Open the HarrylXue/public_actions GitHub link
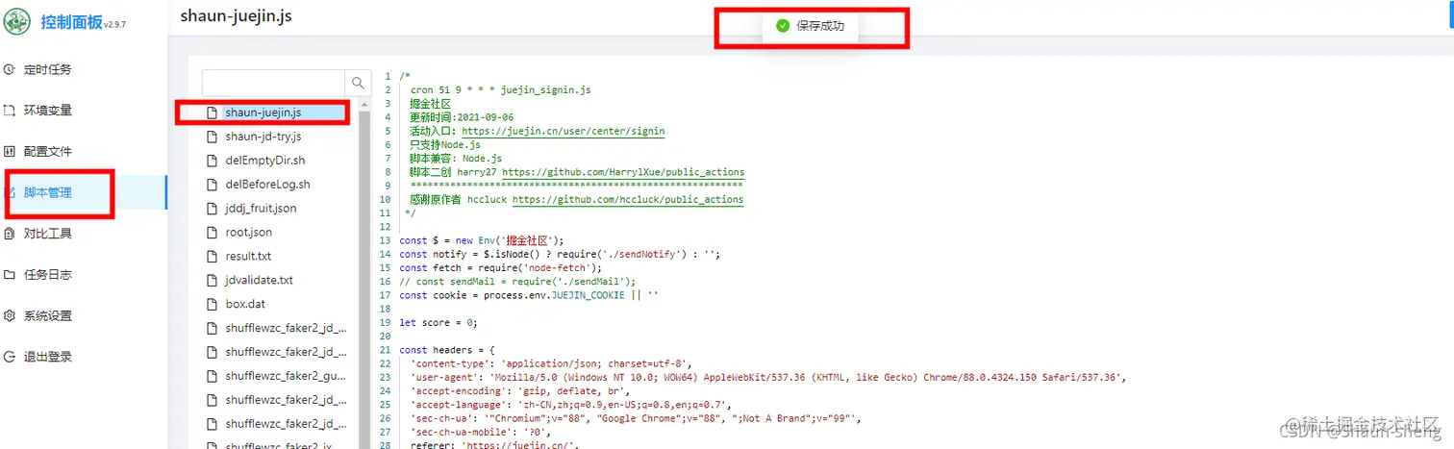1454x449 pixels. (623, 172)
